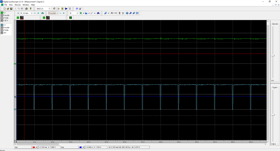Screen dimensions: 280x151
Task: Adjust the Trg lev slider handle
Action: coord(273,115)
